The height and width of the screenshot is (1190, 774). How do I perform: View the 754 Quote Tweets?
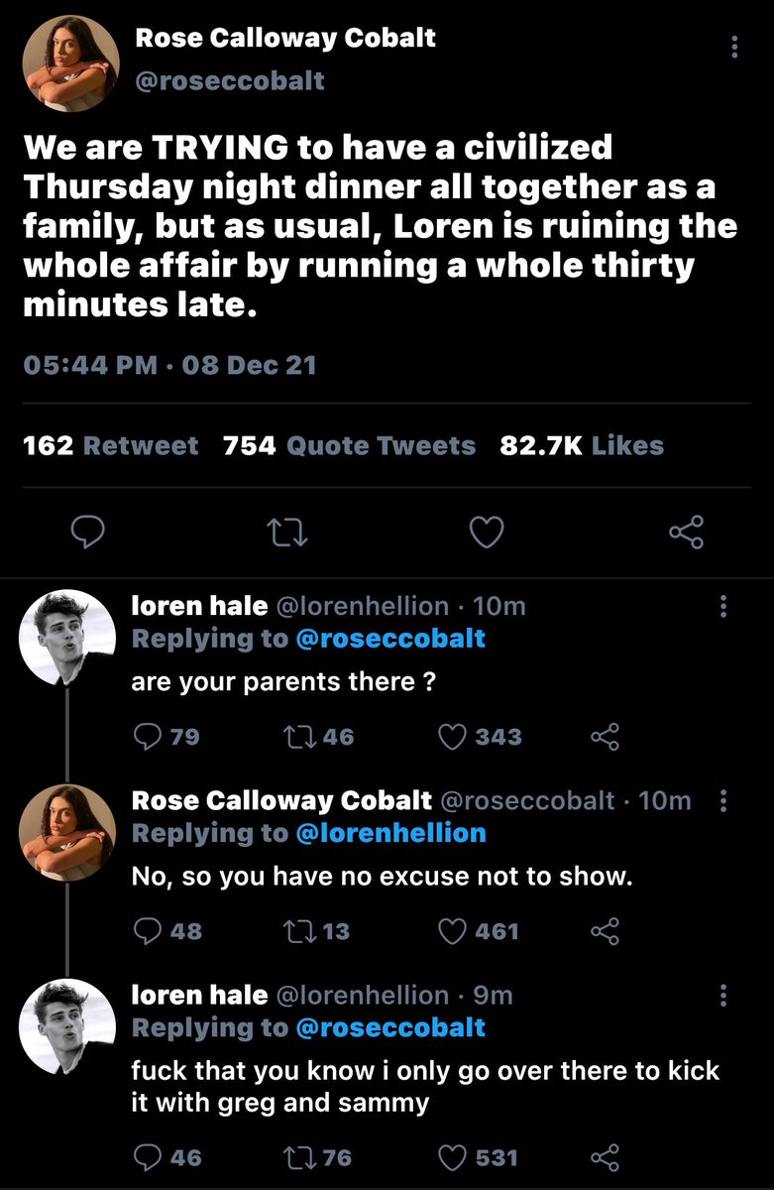(x=349, y=446)
